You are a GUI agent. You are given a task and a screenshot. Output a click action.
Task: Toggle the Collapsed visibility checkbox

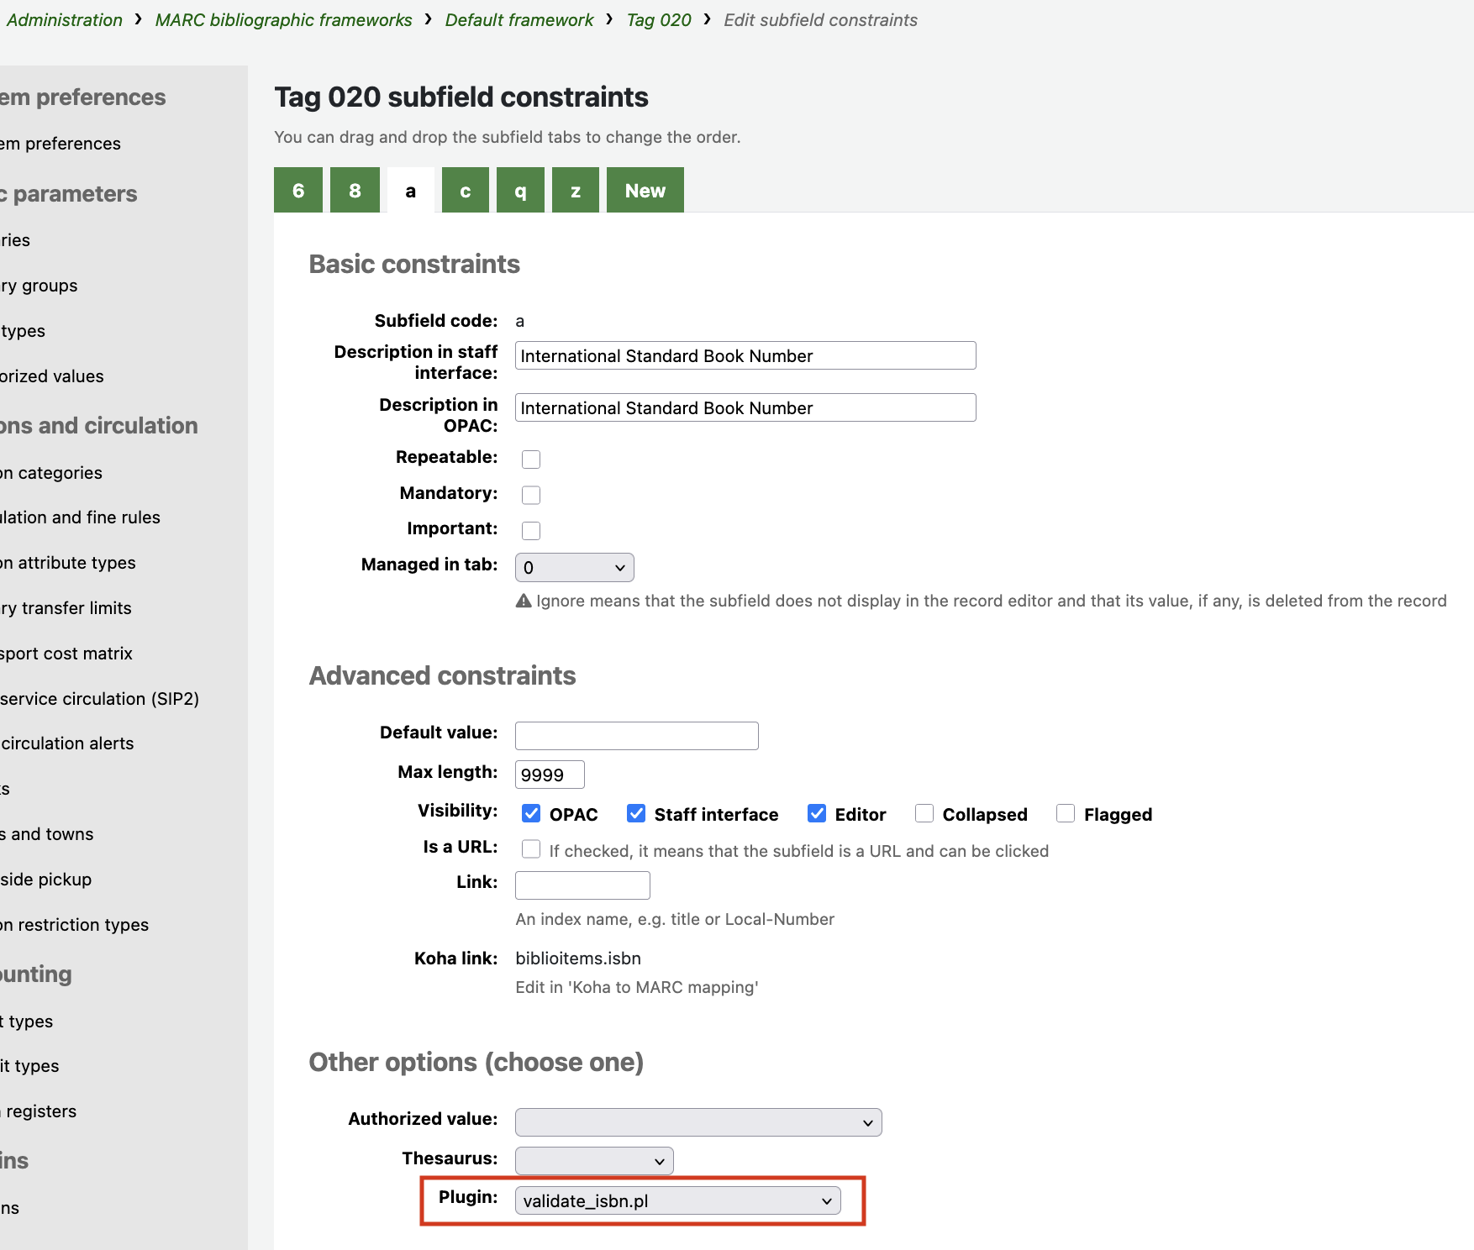924,813
